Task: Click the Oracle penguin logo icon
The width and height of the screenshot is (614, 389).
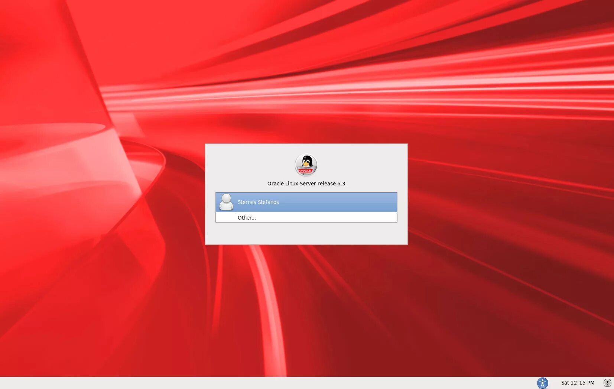Action: (306, 165)
